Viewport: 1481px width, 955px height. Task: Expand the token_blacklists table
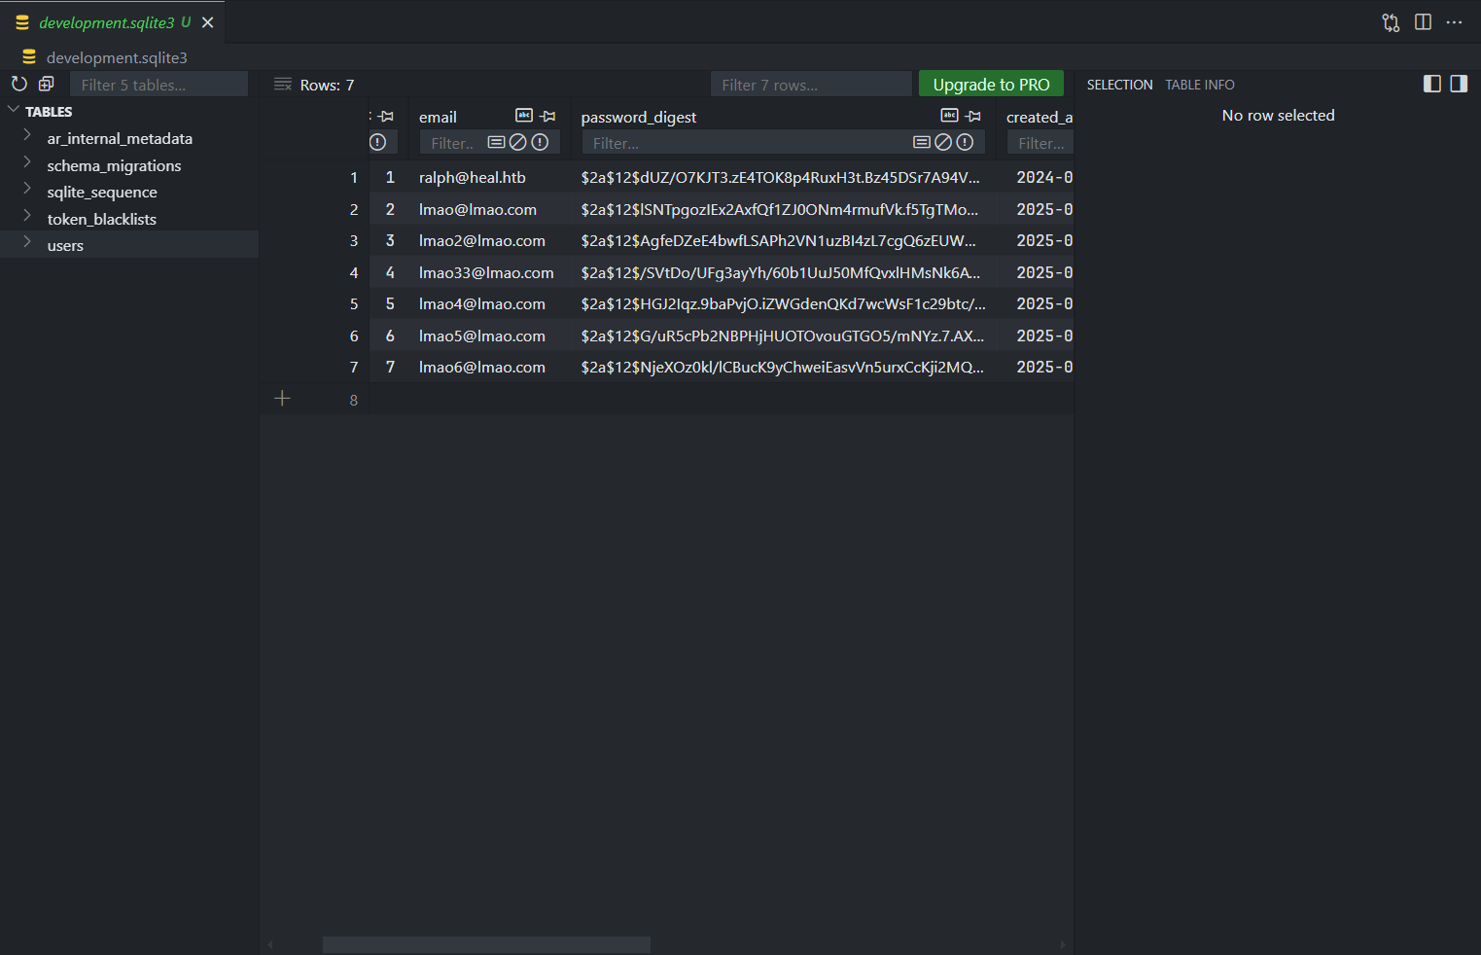coord(27,216)
